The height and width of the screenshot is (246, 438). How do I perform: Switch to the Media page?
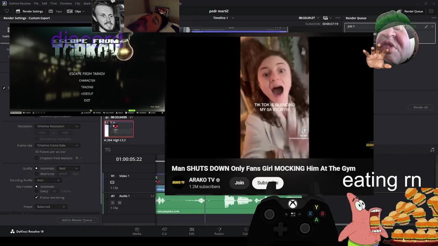pos(137,231)
